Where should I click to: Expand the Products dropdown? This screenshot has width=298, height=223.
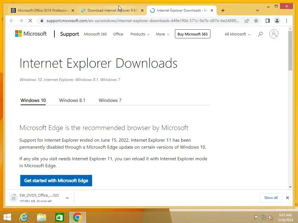coord(140,34)
